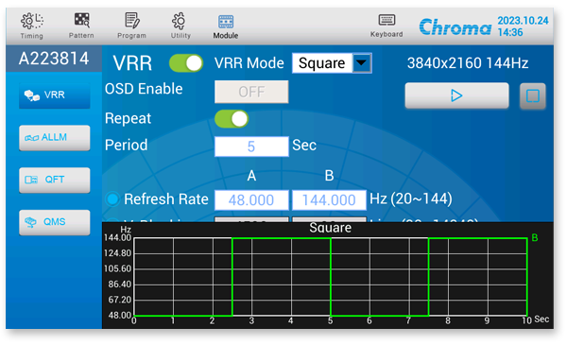Image resolution: width=567 pixels, height=345 pixels.
Task: Expand the VRR Mode dropdown arrow
Action: pyautogui.click(x=362, y=63)
